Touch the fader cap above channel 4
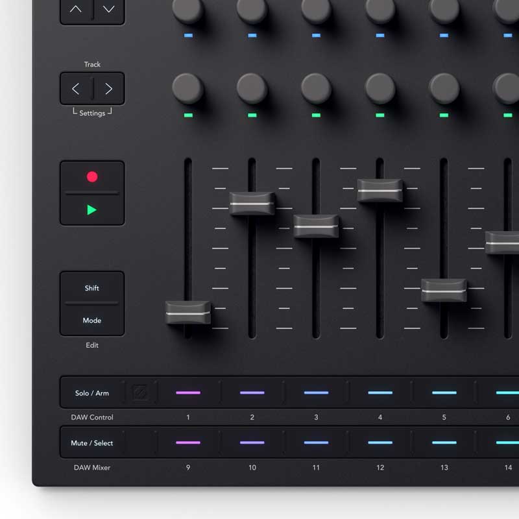 click(x=380, y=190)
